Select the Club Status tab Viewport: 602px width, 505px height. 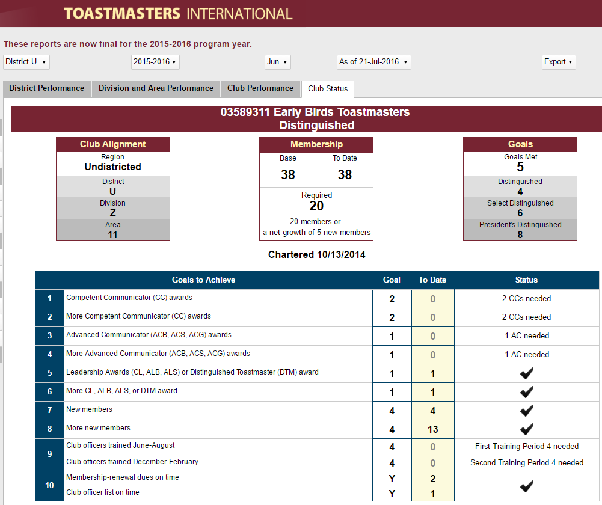(328, 88)
